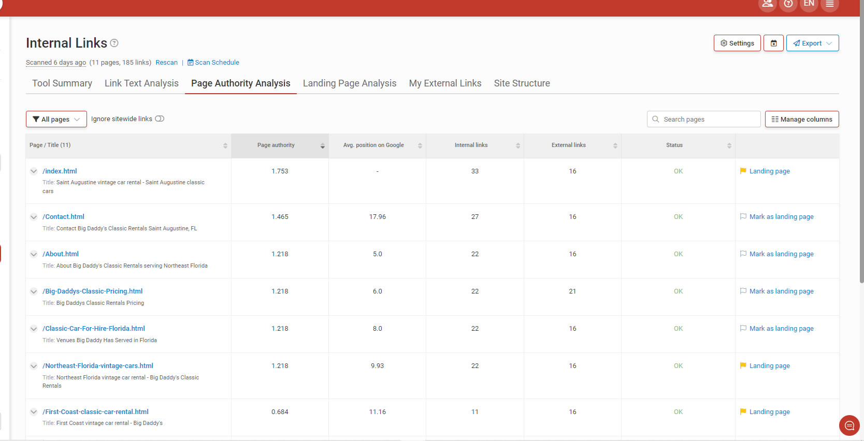
Task: Switch to the Tool Summary tab
Action: tap(62, 83)
